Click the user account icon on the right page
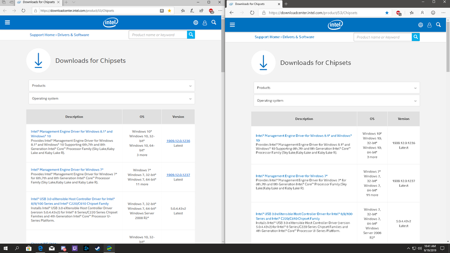This screenshot has width=450, height=253. coord(429,25)
